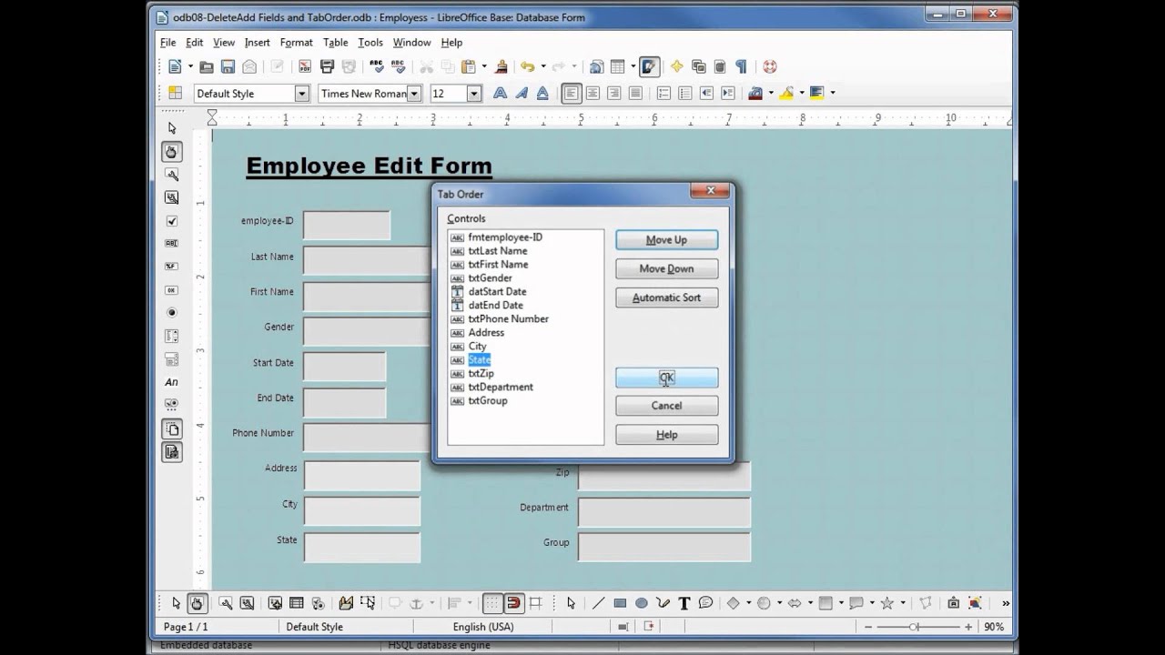The height and width of the screenshot is (655, 1165).
Task: Insert a text box from the drawing toolbar
Action: [684, 602]
